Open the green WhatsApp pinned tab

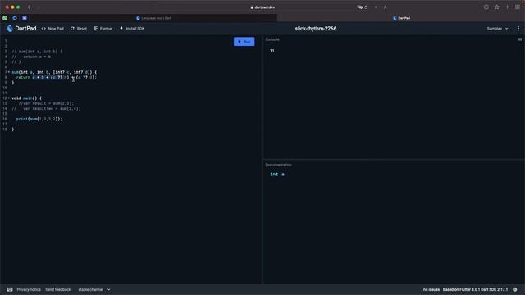5,18
